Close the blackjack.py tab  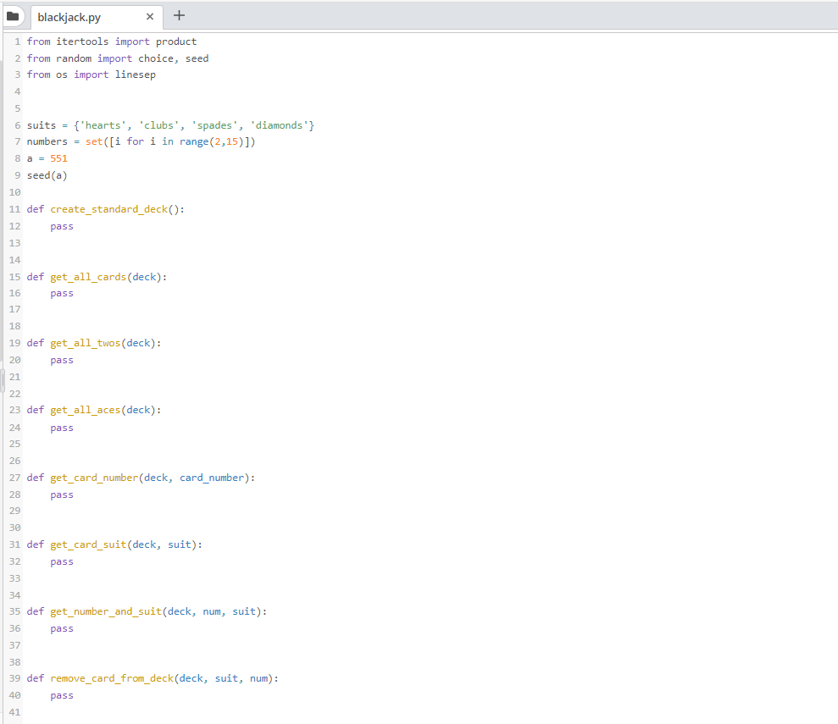point(150,16)
